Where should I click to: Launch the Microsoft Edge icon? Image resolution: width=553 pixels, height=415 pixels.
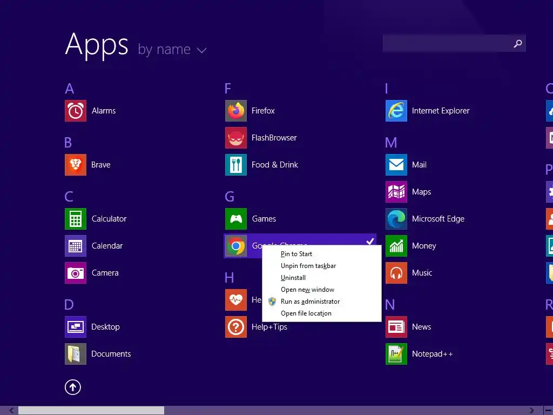pyautogui.click(x=396, y=219)
